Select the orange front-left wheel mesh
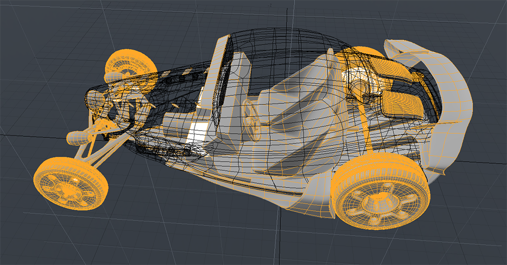The image size is (507, 265). pyautogui.click(x=68, y=183)
